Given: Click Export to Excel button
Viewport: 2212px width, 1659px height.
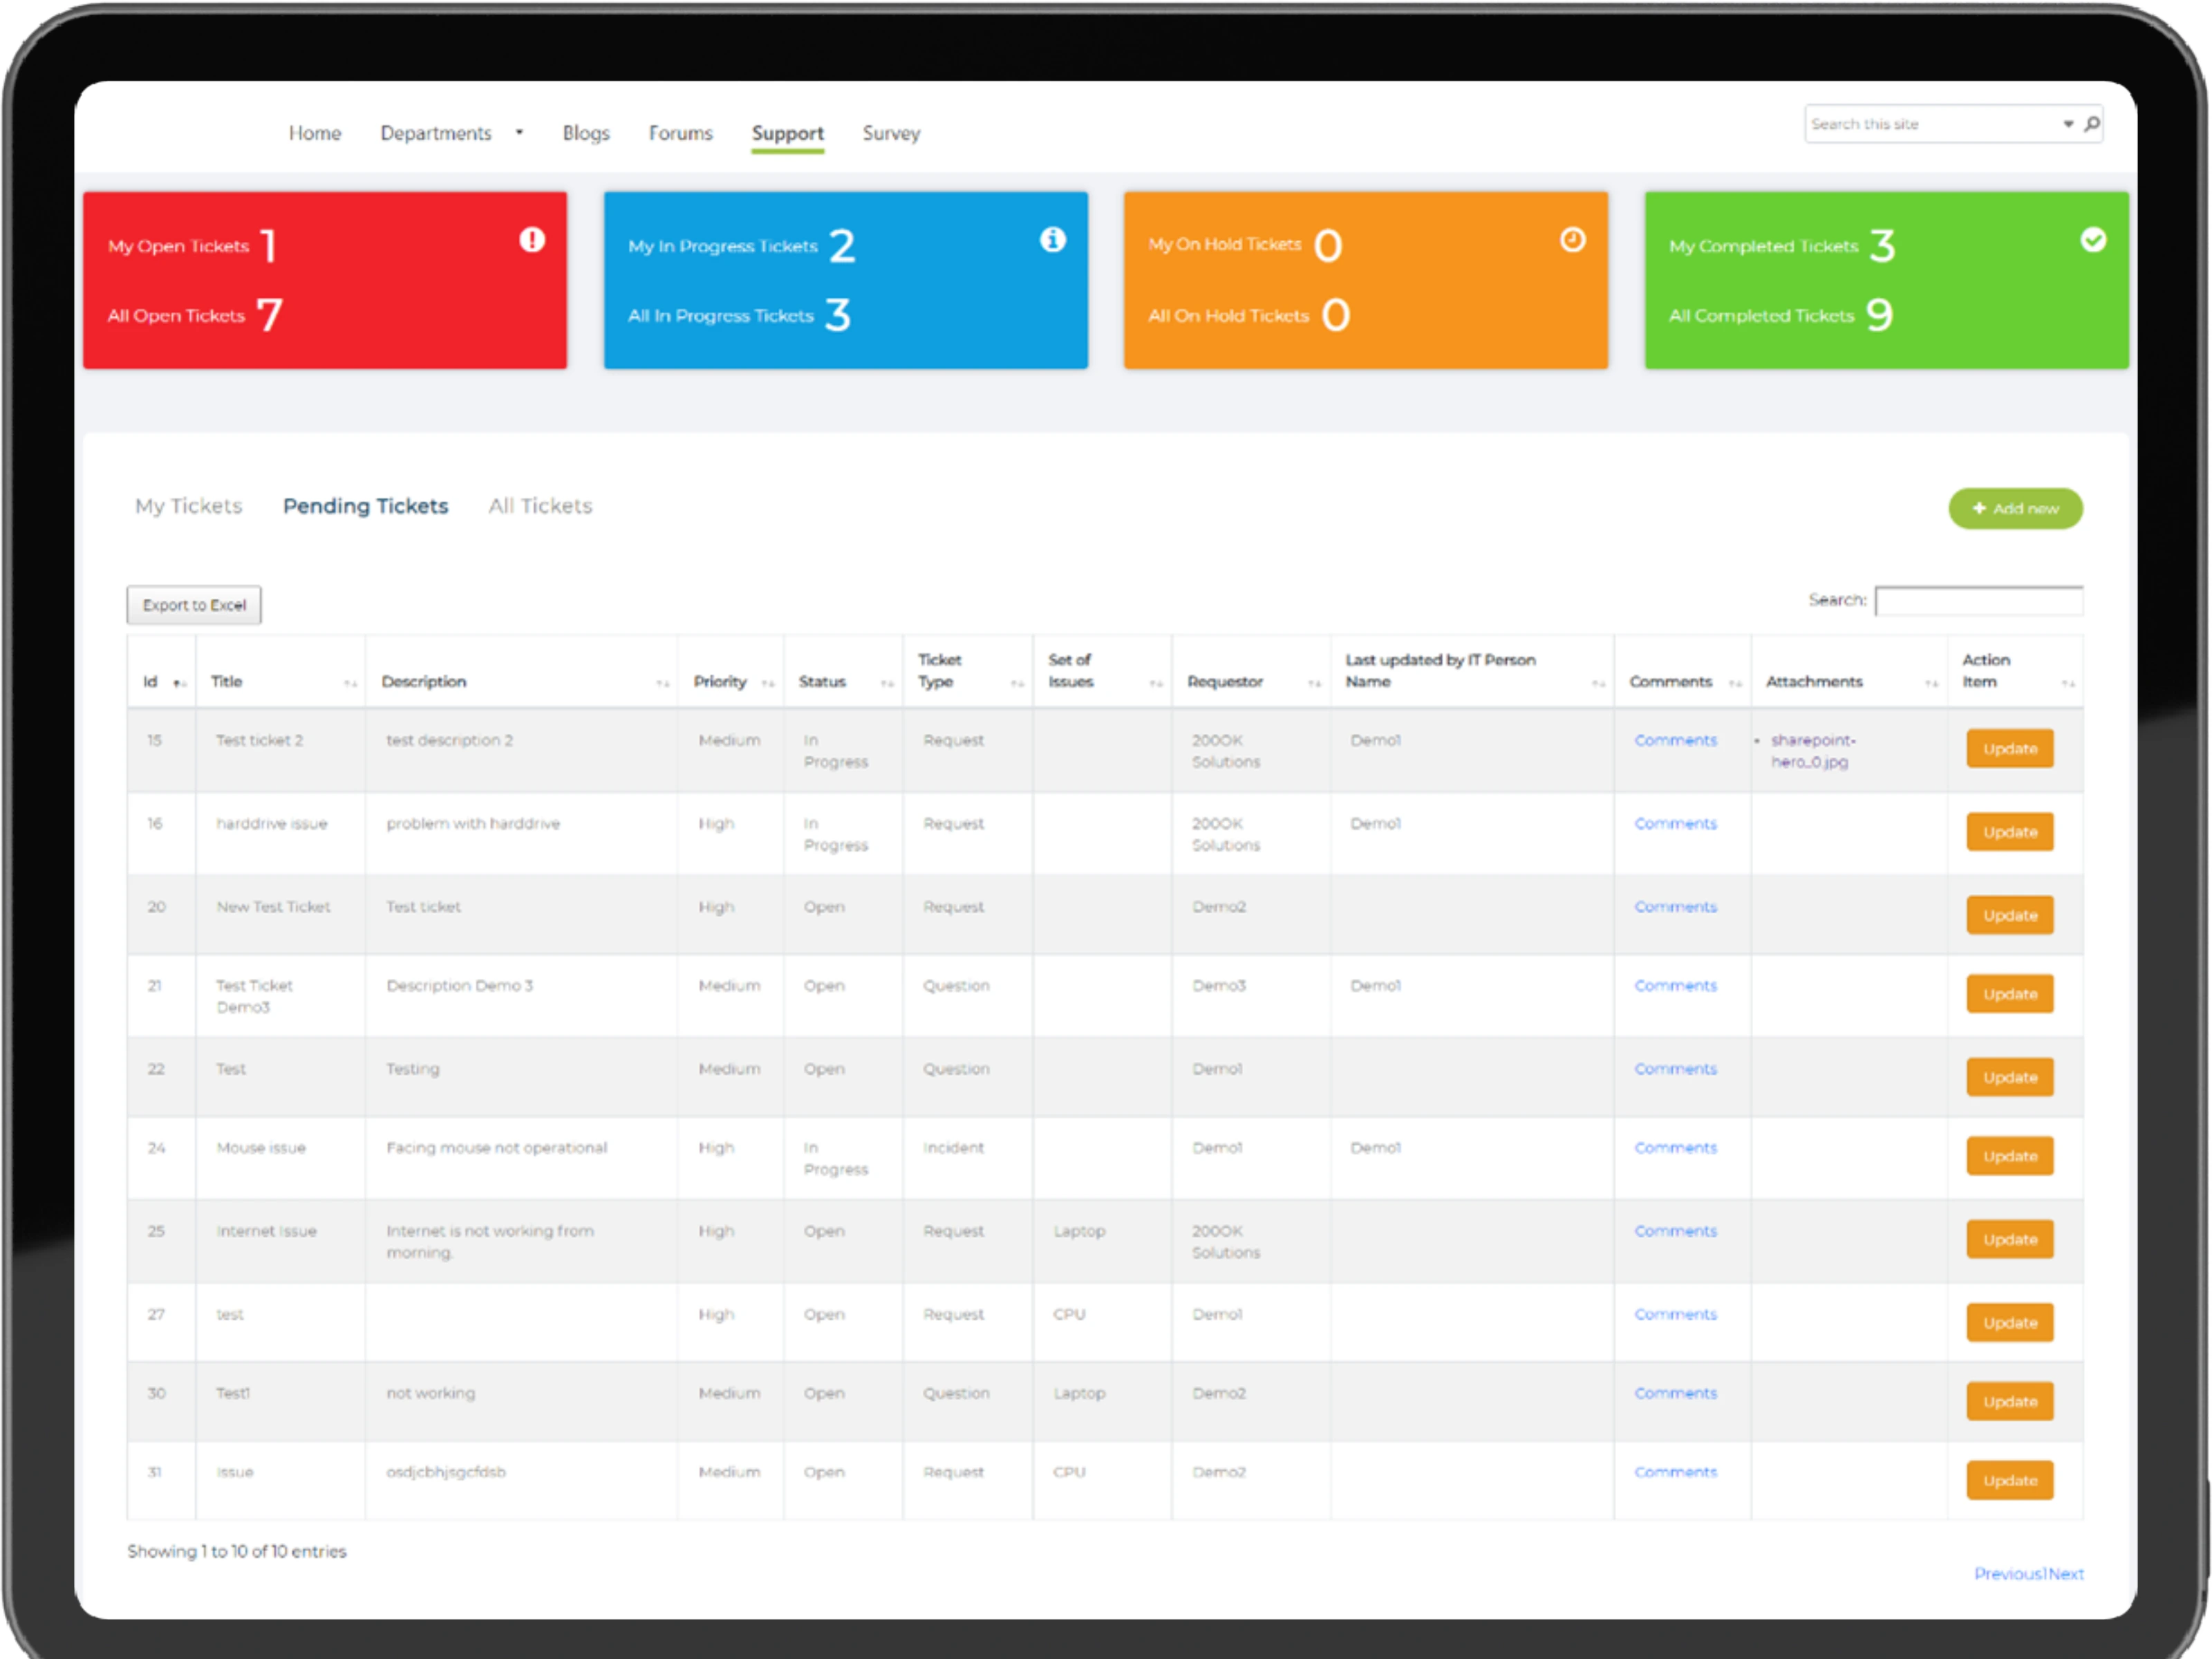Looking at the screenshot, I should click(194, 605).
